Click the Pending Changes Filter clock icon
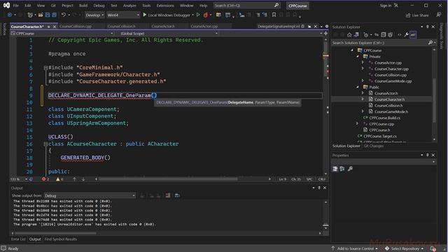Image resolution: width=448 pixels, height=252 pixels. tap(365, 35)
